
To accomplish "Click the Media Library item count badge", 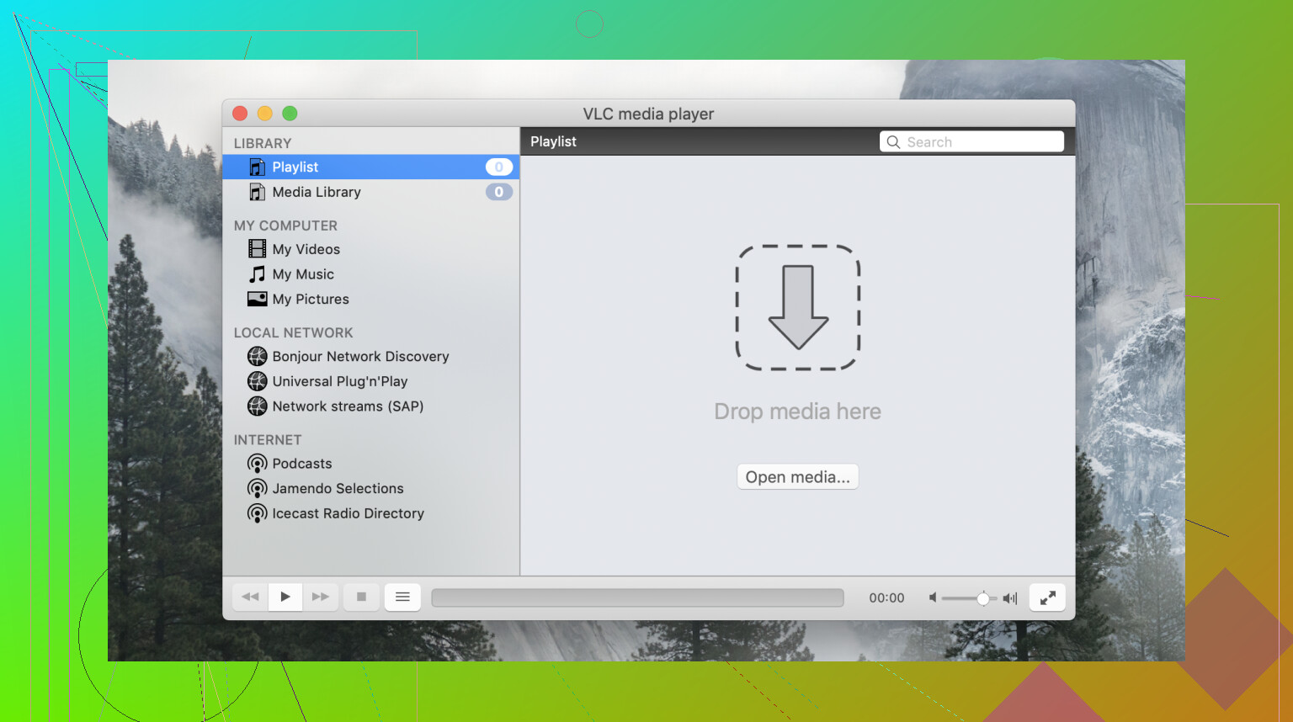I will coord(499,193).
